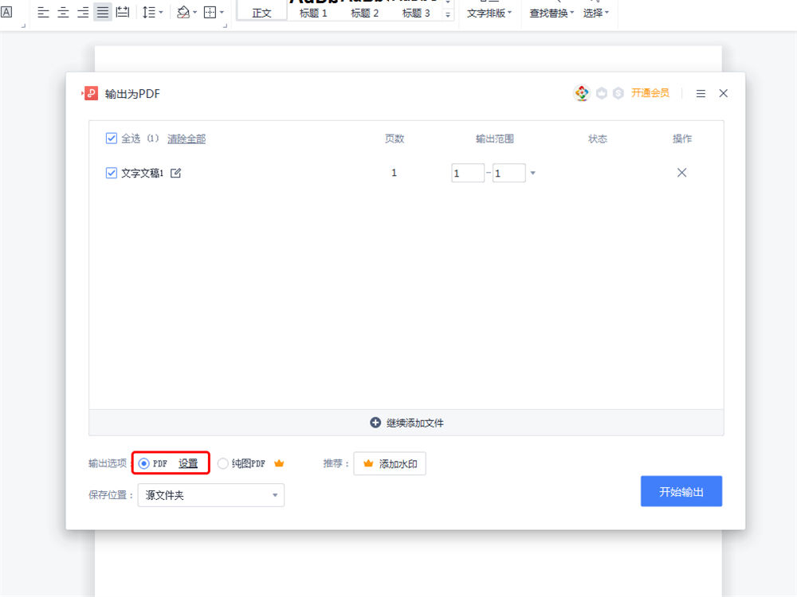Open the hamburger menu in the PDF dialog
The height and width of the screenshot is (597, 797).
(701, 94)
